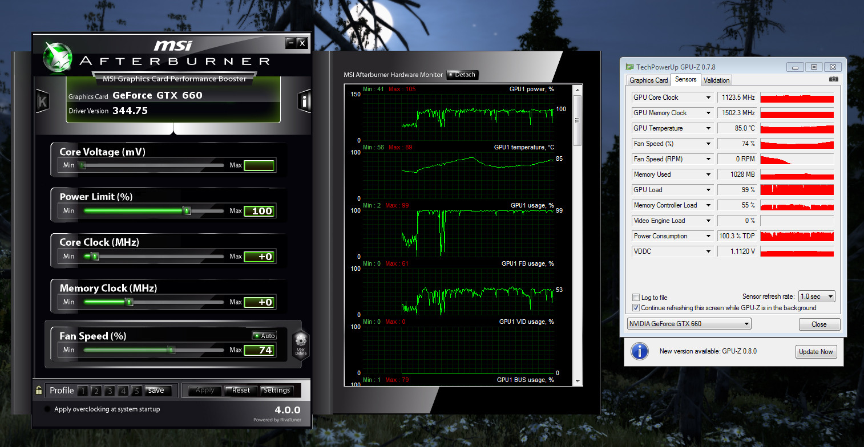
Task: Toggle the profile lock icon
Action: (38, 391)
